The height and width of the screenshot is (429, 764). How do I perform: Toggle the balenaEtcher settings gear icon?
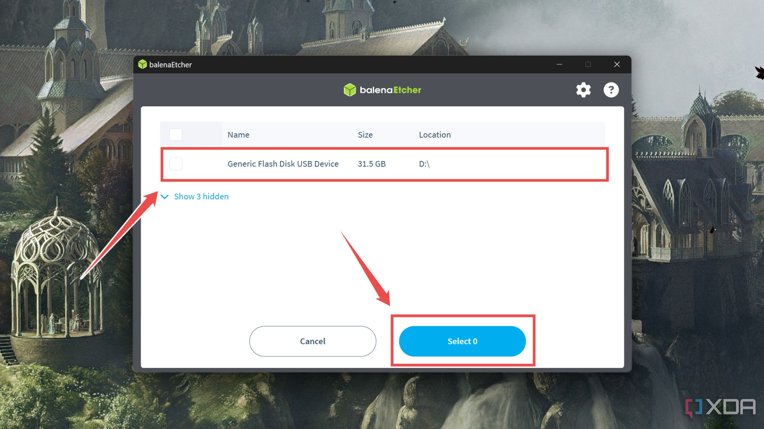point(584,90)
